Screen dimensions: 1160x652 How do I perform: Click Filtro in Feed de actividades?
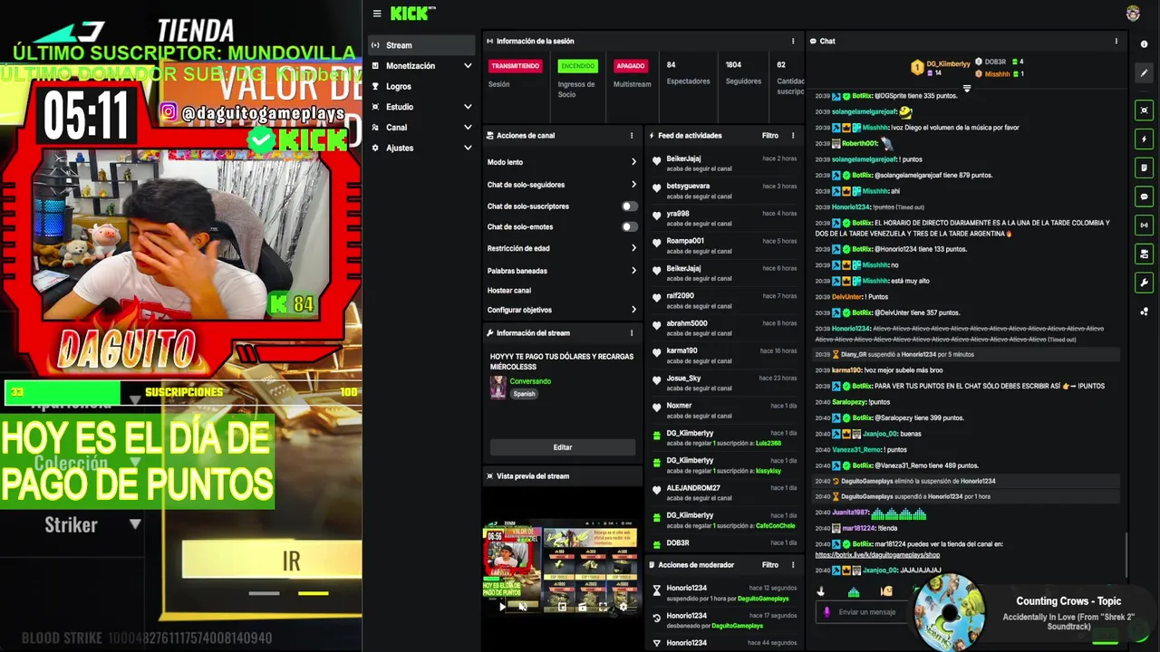point(770,135)
